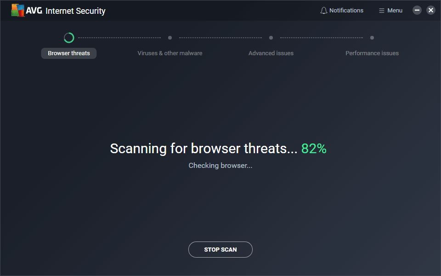441x276 pixels.
Task: Click the step dot above Viruses & other malware
Action: pyautogui.click(x=170, y=38)
